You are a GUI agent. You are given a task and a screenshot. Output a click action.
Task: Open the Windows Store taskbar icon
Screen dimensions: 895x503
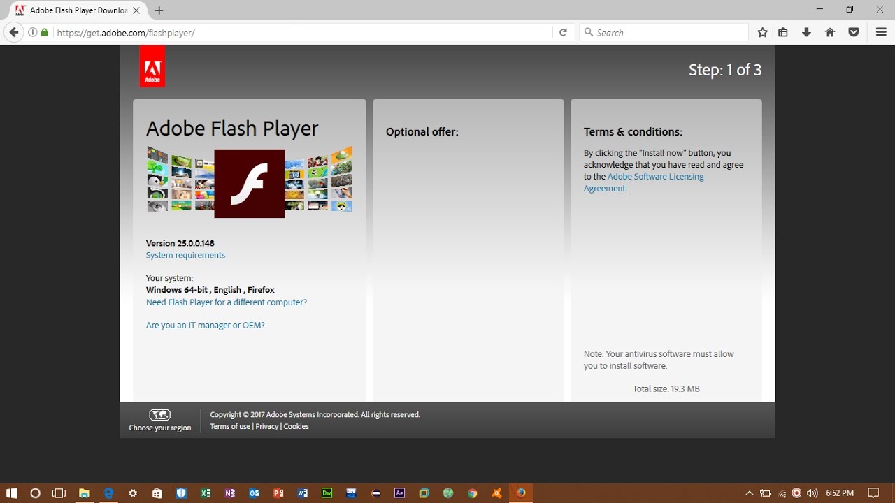click(x=157, y=493)
